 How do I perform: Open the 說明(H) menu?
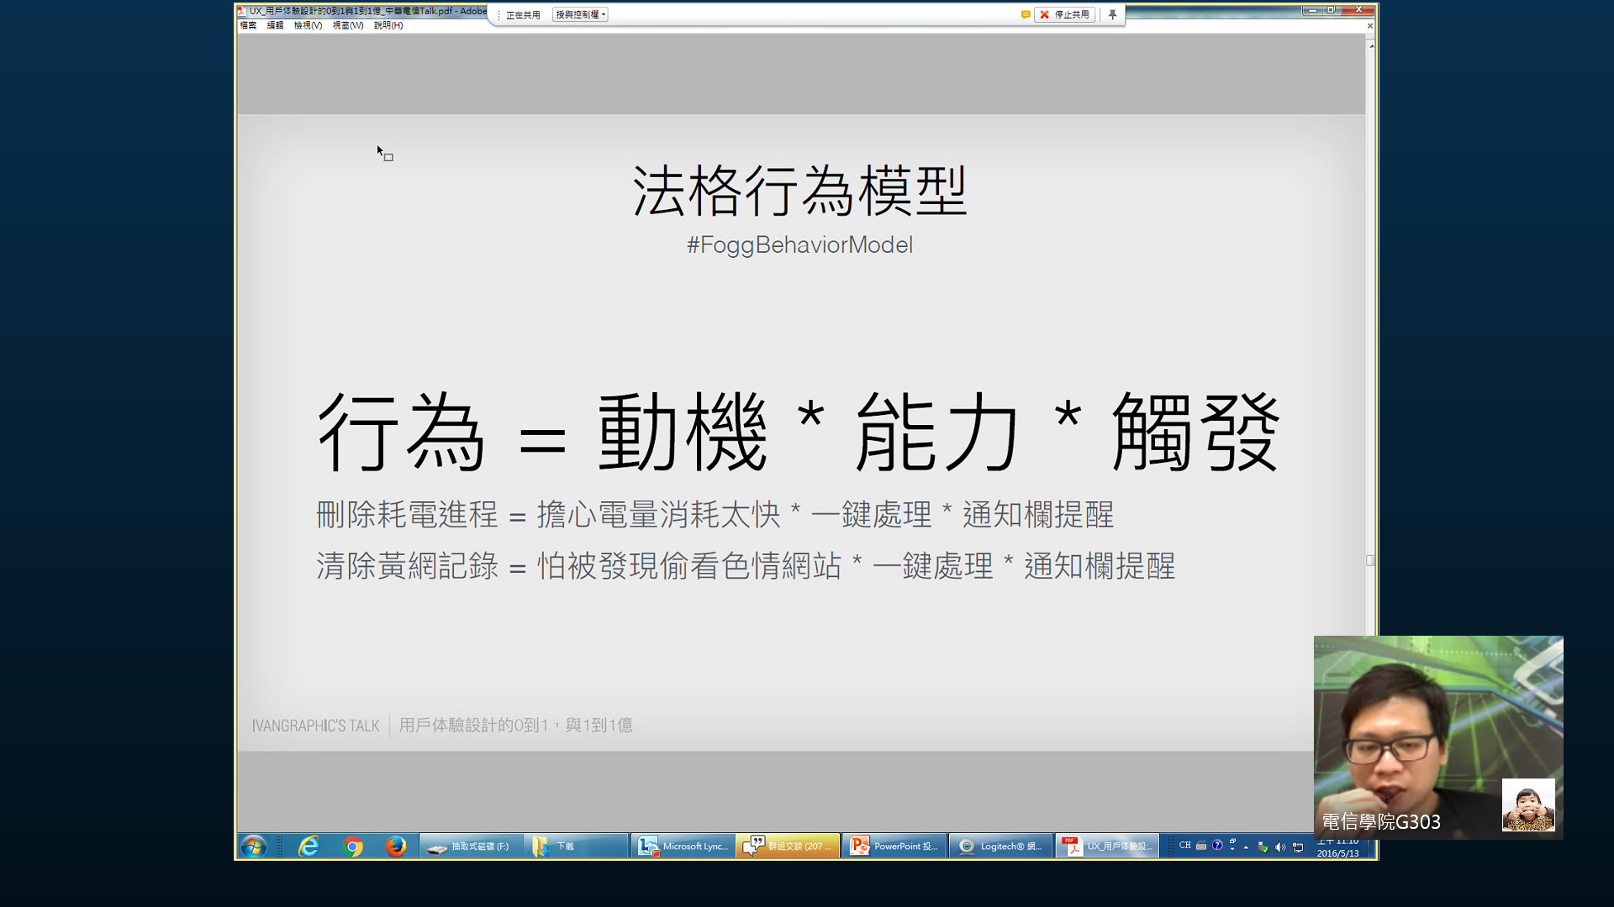388,25
